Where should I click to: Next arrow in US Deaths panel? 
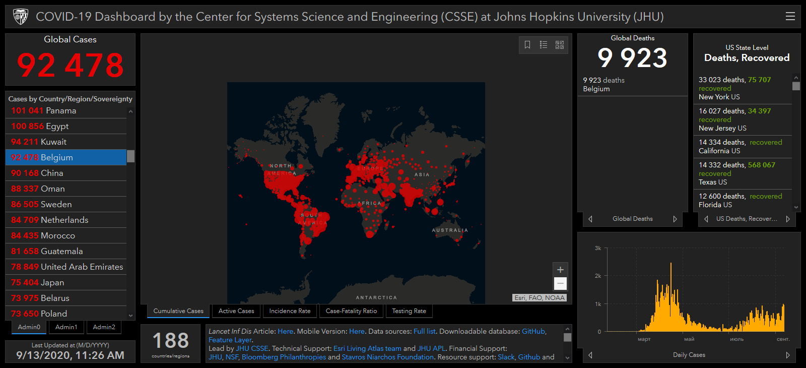pyautogui.click(x=788, y=219)
